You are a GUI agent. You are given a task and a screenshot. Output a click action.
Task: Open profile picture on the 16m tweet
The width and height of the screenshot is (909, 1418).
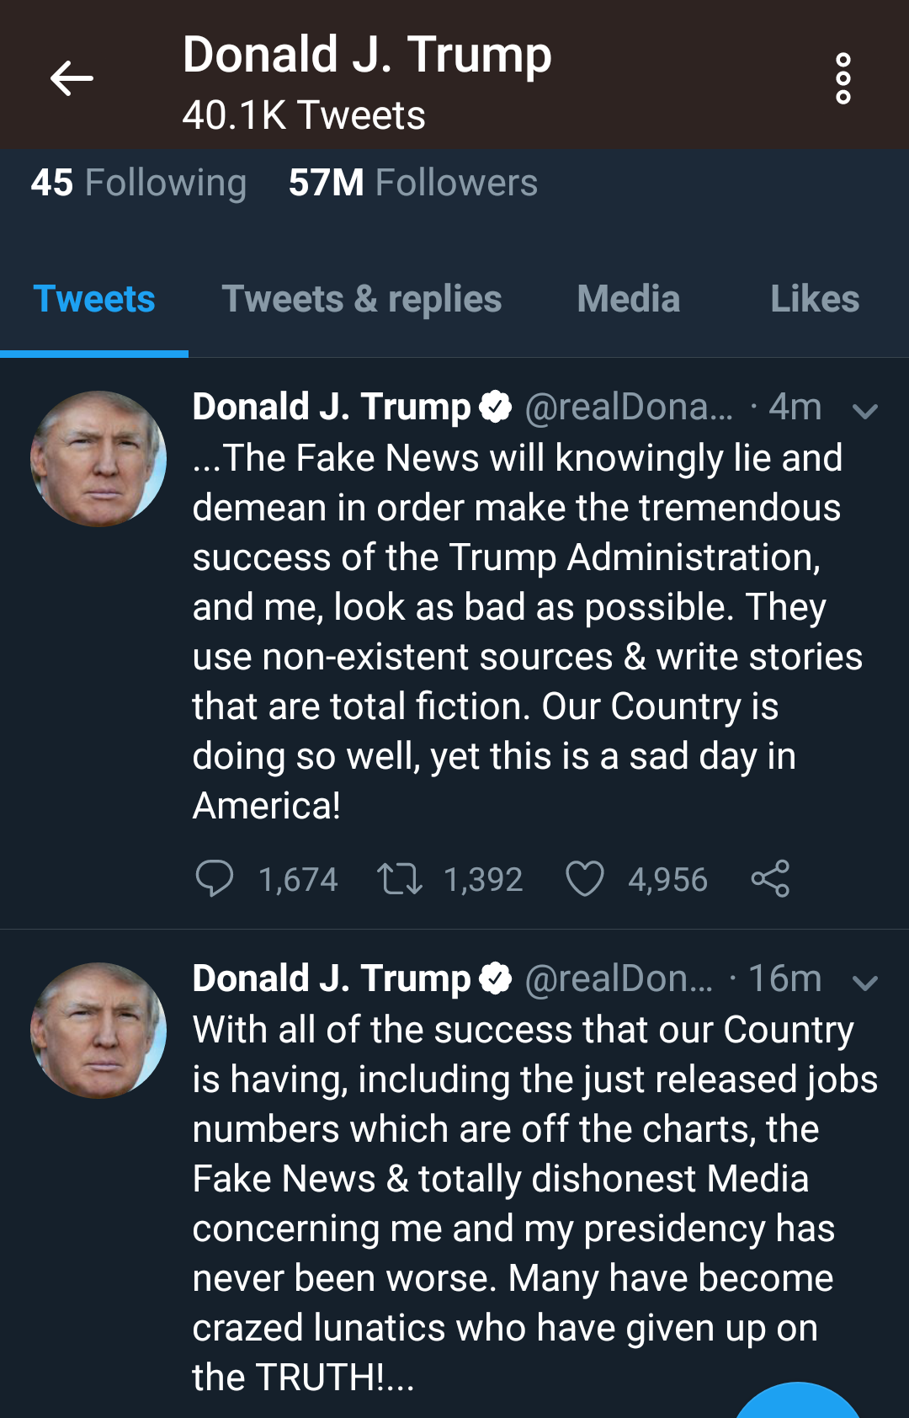pos(98,1031)
